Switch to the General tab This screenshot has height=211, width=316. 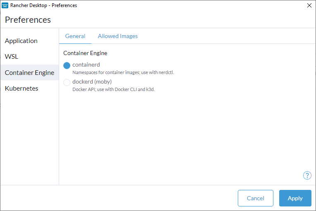[x=75, y=36]
